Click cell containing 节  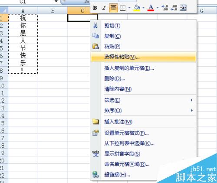pyautogui.click(x=23, y=48)
